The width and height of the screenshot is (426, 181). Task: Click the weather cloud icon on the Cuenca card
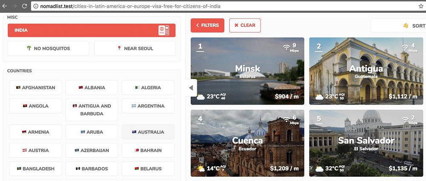pos(201,169)
